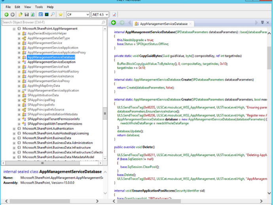Click the magnifier Search toolbar icon
The width and height of the screenshot is (273, 205).
tap(53, 15)
